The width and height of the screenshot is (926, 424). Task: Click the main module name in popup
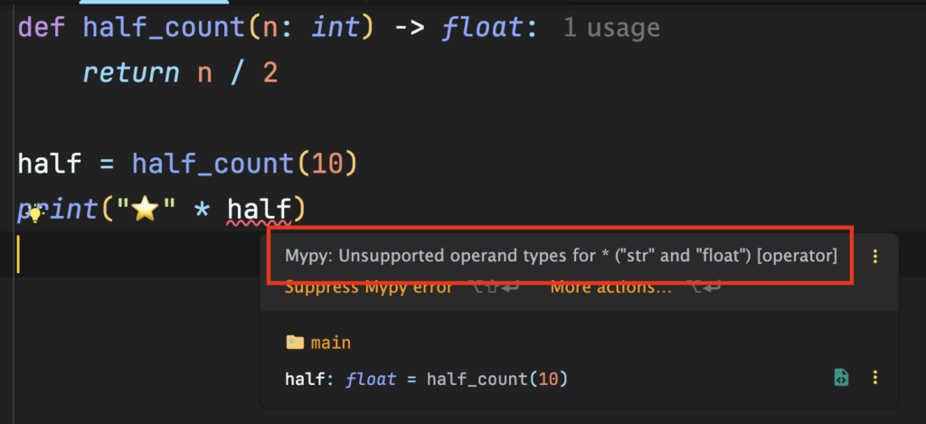point(330,343)
